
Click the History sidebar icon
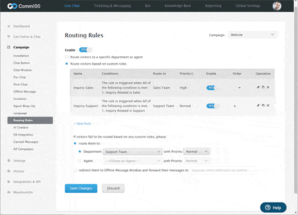point(9,171)
